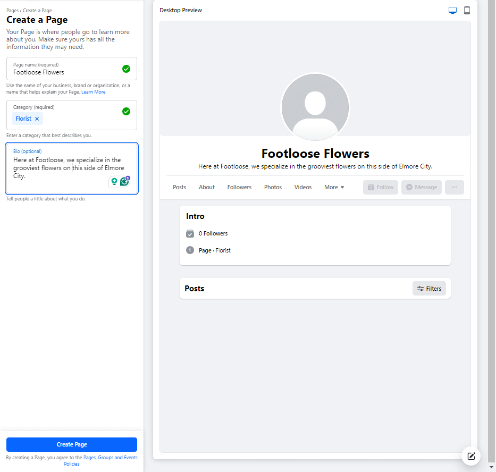Open the Learn More link
The image size is (496, 472).
click(x=93, y=91)
